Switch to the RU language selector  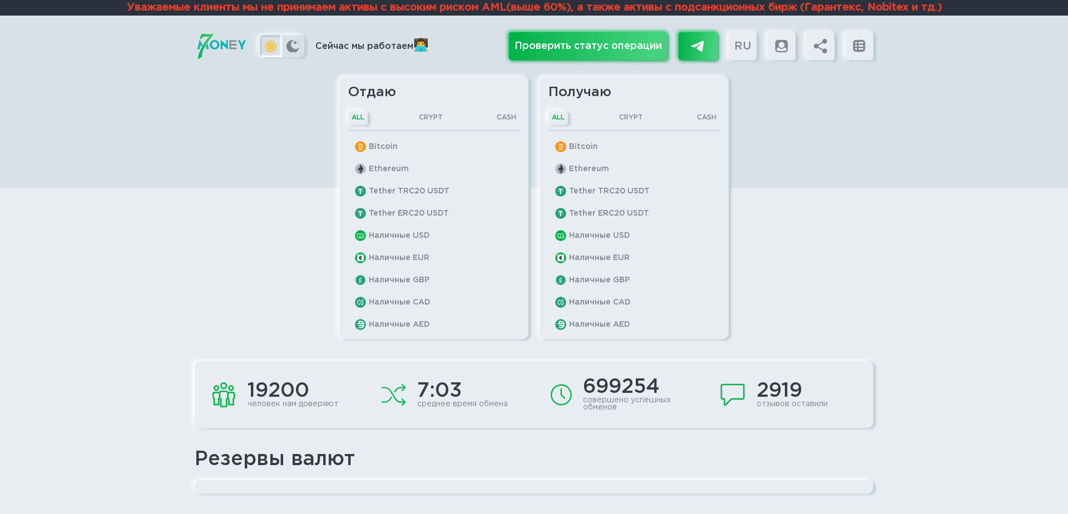pyautogui.click(x=741, y=46)
